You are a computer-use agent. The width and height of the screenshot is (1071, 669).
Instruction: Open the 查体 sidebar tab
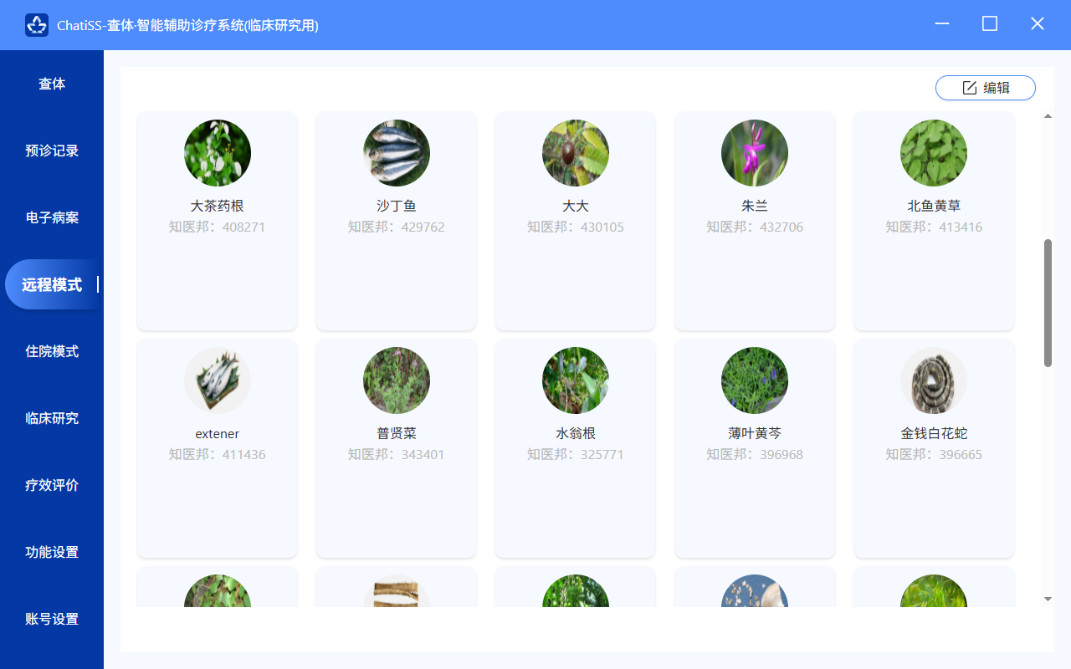pos(52,84)
